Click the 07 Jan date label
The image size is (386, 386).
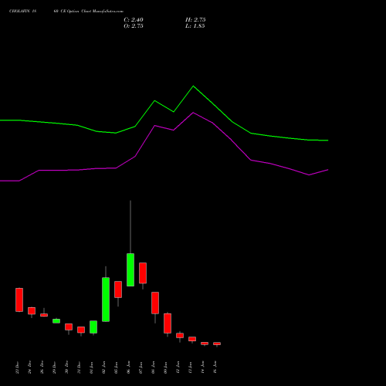141,367
